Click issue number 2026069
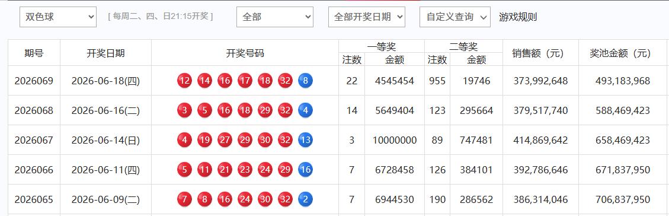 [34, 81]
